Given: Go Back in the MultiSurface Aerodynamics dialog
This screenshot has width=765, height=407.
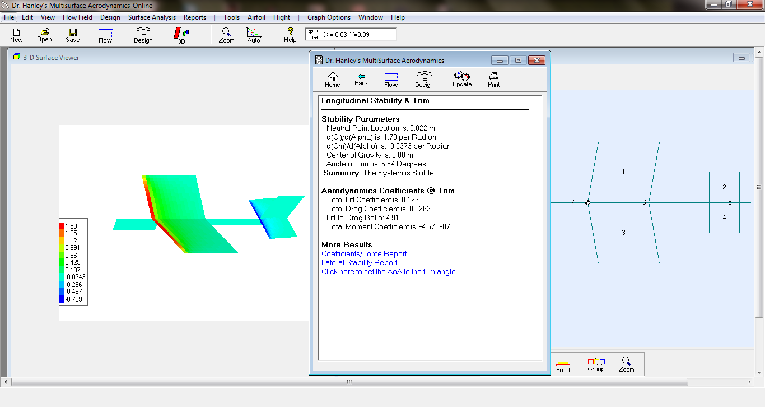Looking at the screenshot, I should coord(361,80).
